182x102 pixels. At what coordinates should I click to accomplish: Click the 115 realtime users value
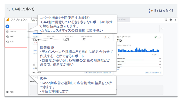(x=119, y=40)
